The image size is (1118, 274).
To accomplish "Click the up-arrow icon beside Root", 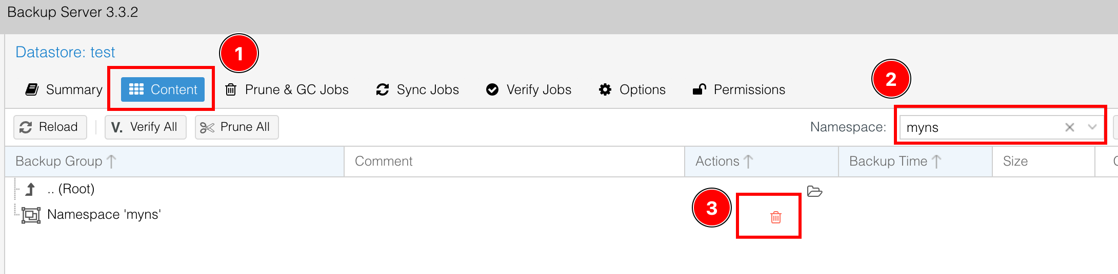I will pyautogui.click(x=31, y=189).
